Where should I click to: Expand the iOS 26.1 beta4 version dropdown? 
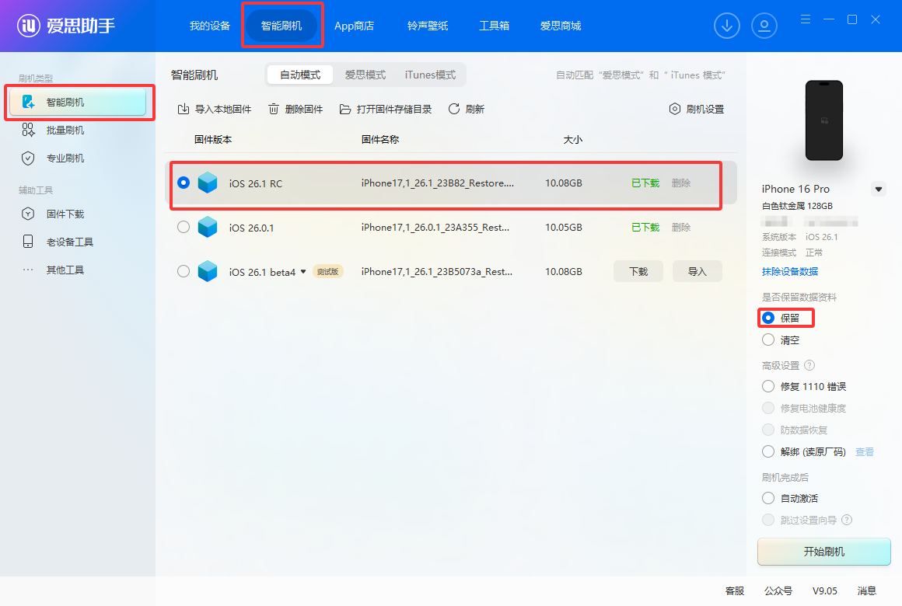(x=304, y=271)
